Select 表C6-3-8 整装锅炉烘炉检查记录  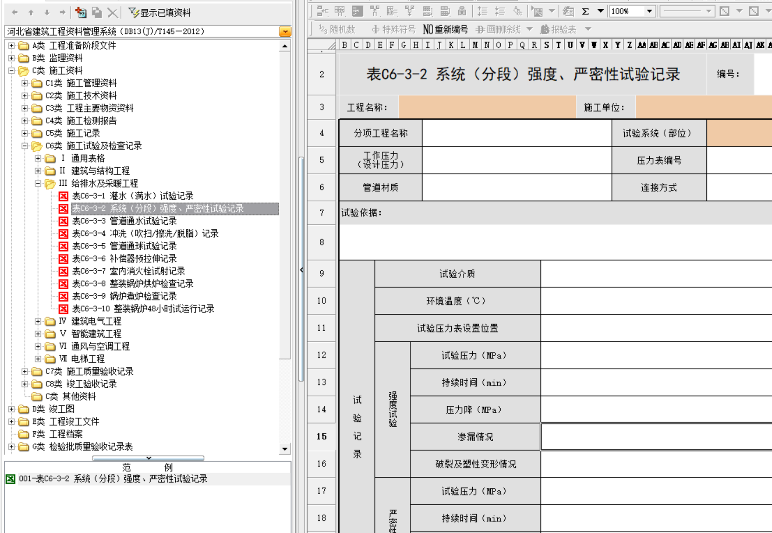132,284
